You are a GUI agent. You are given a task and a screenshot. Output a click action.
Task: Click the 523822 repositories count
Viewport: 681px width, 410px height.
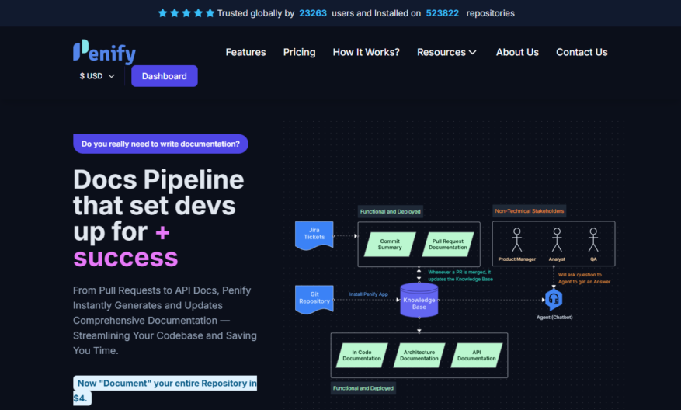coord(442,13)
